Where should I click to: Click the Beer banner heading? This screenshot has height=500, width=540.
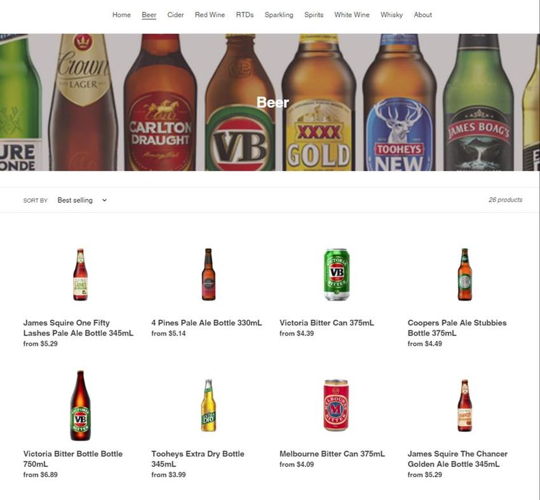pos(273,102)
